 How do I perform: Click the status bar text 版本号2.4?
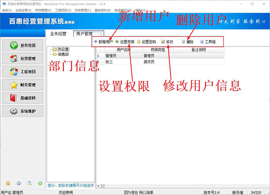tap(212, 192)
